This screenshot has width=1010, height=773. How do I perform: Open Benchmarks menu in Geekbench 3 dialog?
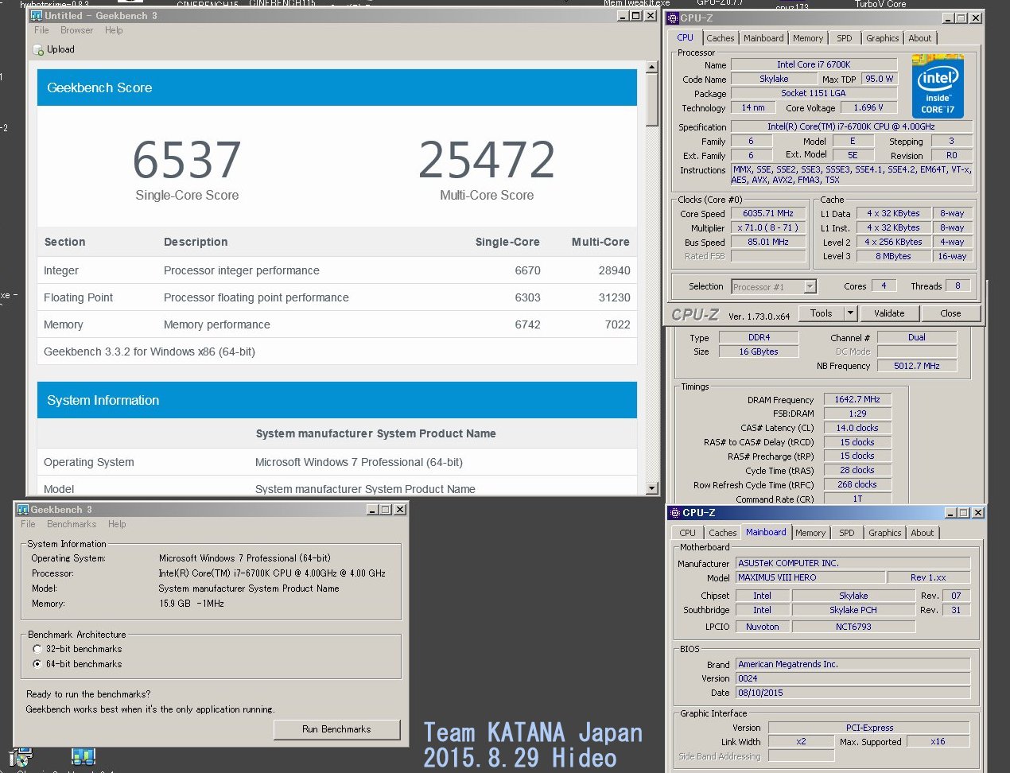pyautogui.click(x=72, y=524)
